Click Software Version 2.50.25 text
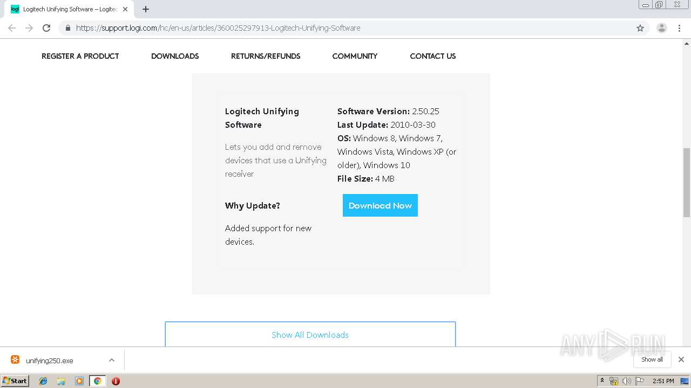Viewport: 691px width, 388px height. tap(388, 111)
